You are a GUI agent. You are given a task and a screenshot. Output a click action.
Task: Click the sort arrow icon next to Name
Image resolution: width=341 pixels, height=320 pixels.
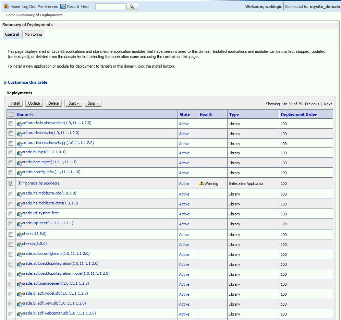31,115
